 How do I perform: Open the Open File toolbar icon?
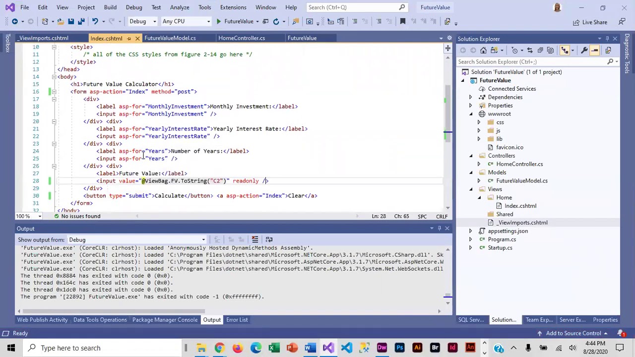[61, 21]
